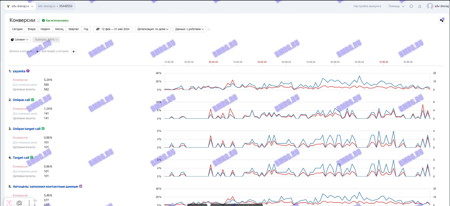The width and height of the screenshot is (450, 206).
Task: Click the bookmark icon next to Конверсии
Action: (38, 20)
